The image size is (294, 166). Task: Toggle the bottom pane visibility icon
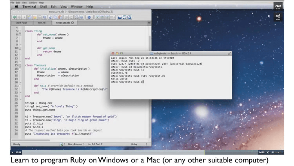102,18
